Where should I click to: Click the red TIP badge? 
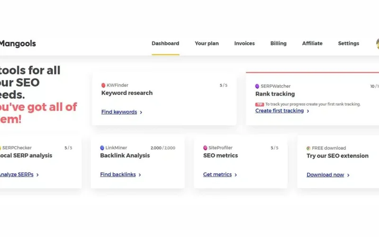[260, 104]
